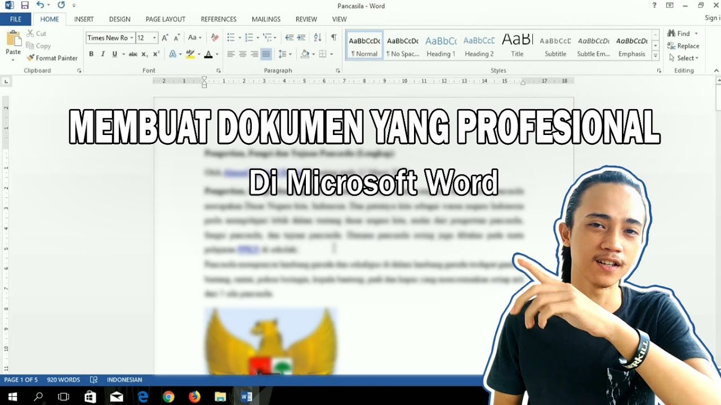Click the 920 WORDS status bar count

pos(63,380)
